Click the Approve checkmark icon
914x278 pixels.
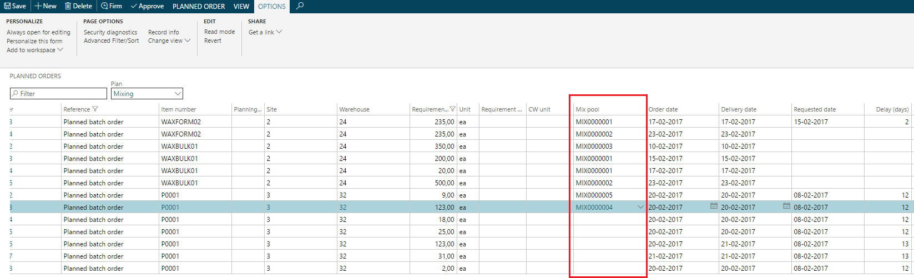coord(134,6)
